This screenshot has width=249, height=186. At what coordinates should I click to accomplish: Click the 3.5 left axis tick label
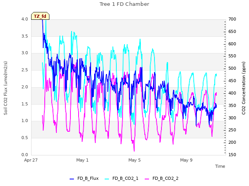25,36
